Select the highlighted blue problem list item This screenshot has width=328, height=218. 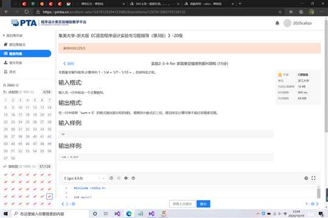26,53
